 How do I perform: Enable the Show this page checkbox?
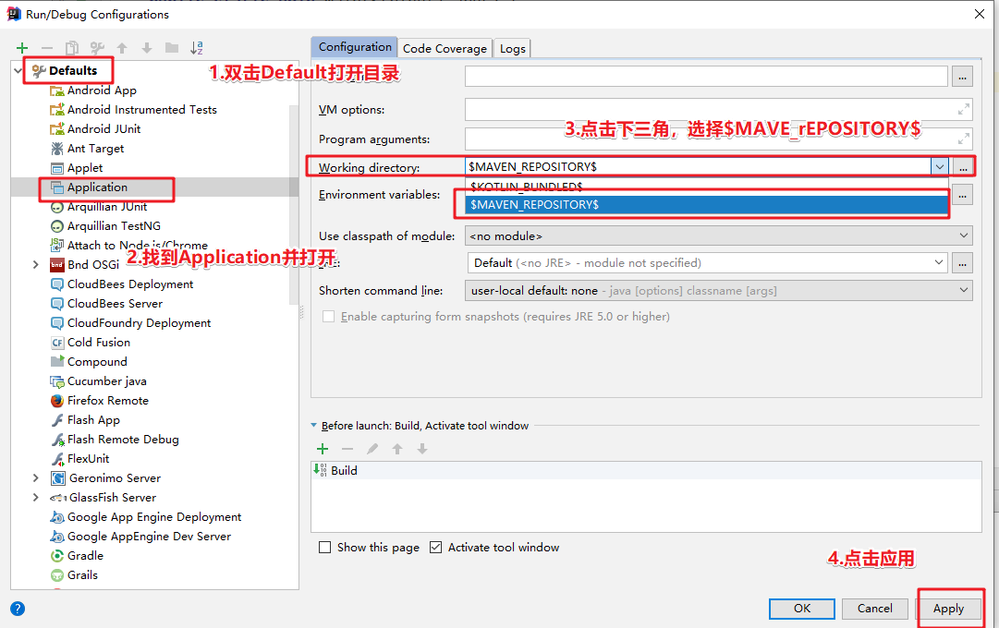pyautogui.click(x=325, y=547)
